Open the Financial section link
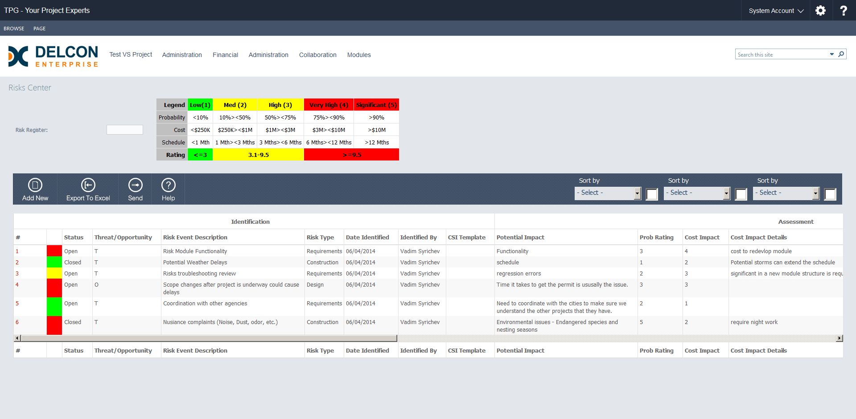This screenshot has width=856, height=419. pyautogui.click(x=225, y=55)
